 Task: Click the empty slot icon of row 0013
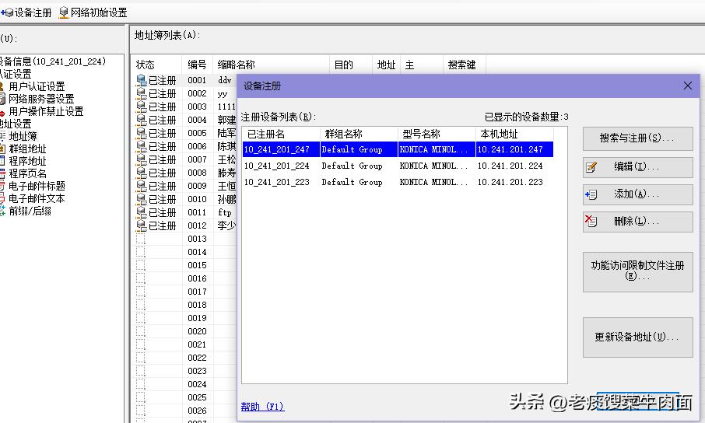tap(141, 239)
